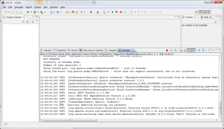Click the Open Console icon
Image resolution: width=224 pixels, height=129 pixels.
(x=210, y=50)
